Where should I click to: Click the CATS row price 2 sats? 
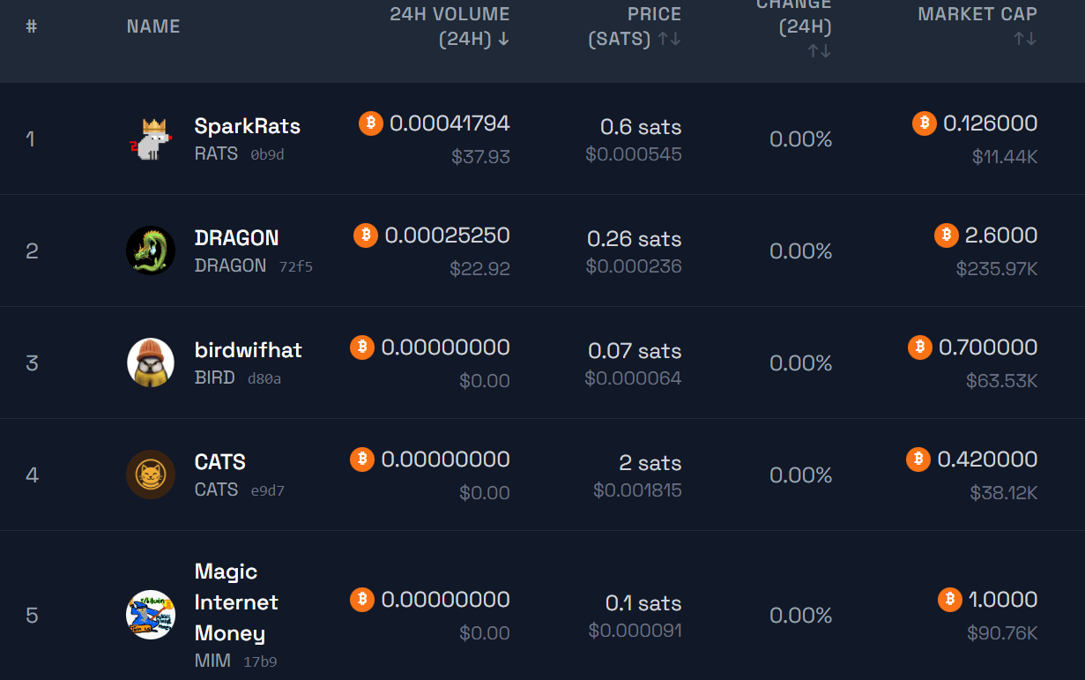650,462
